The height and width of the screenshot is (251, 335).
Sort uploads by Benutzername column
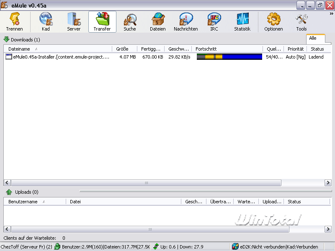click(35, 202)
